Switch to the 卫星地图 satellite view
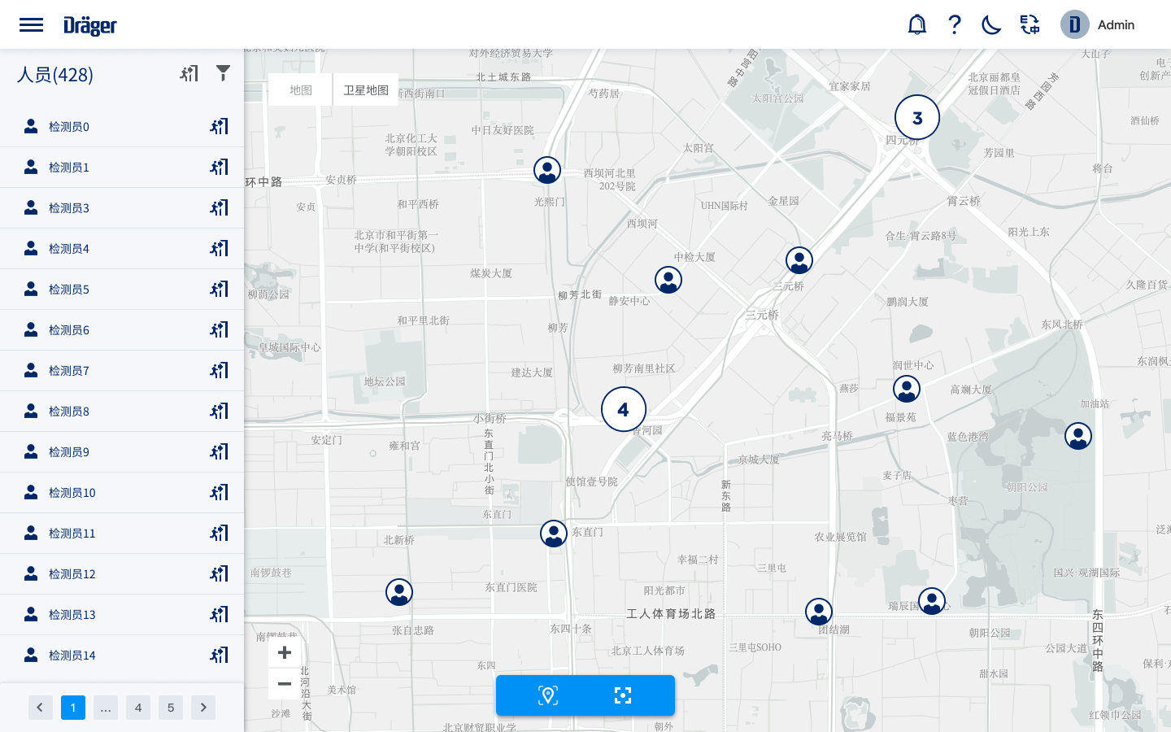This screenshot has width=1171, height=732. pyautogui.click(x=365, y=90)
